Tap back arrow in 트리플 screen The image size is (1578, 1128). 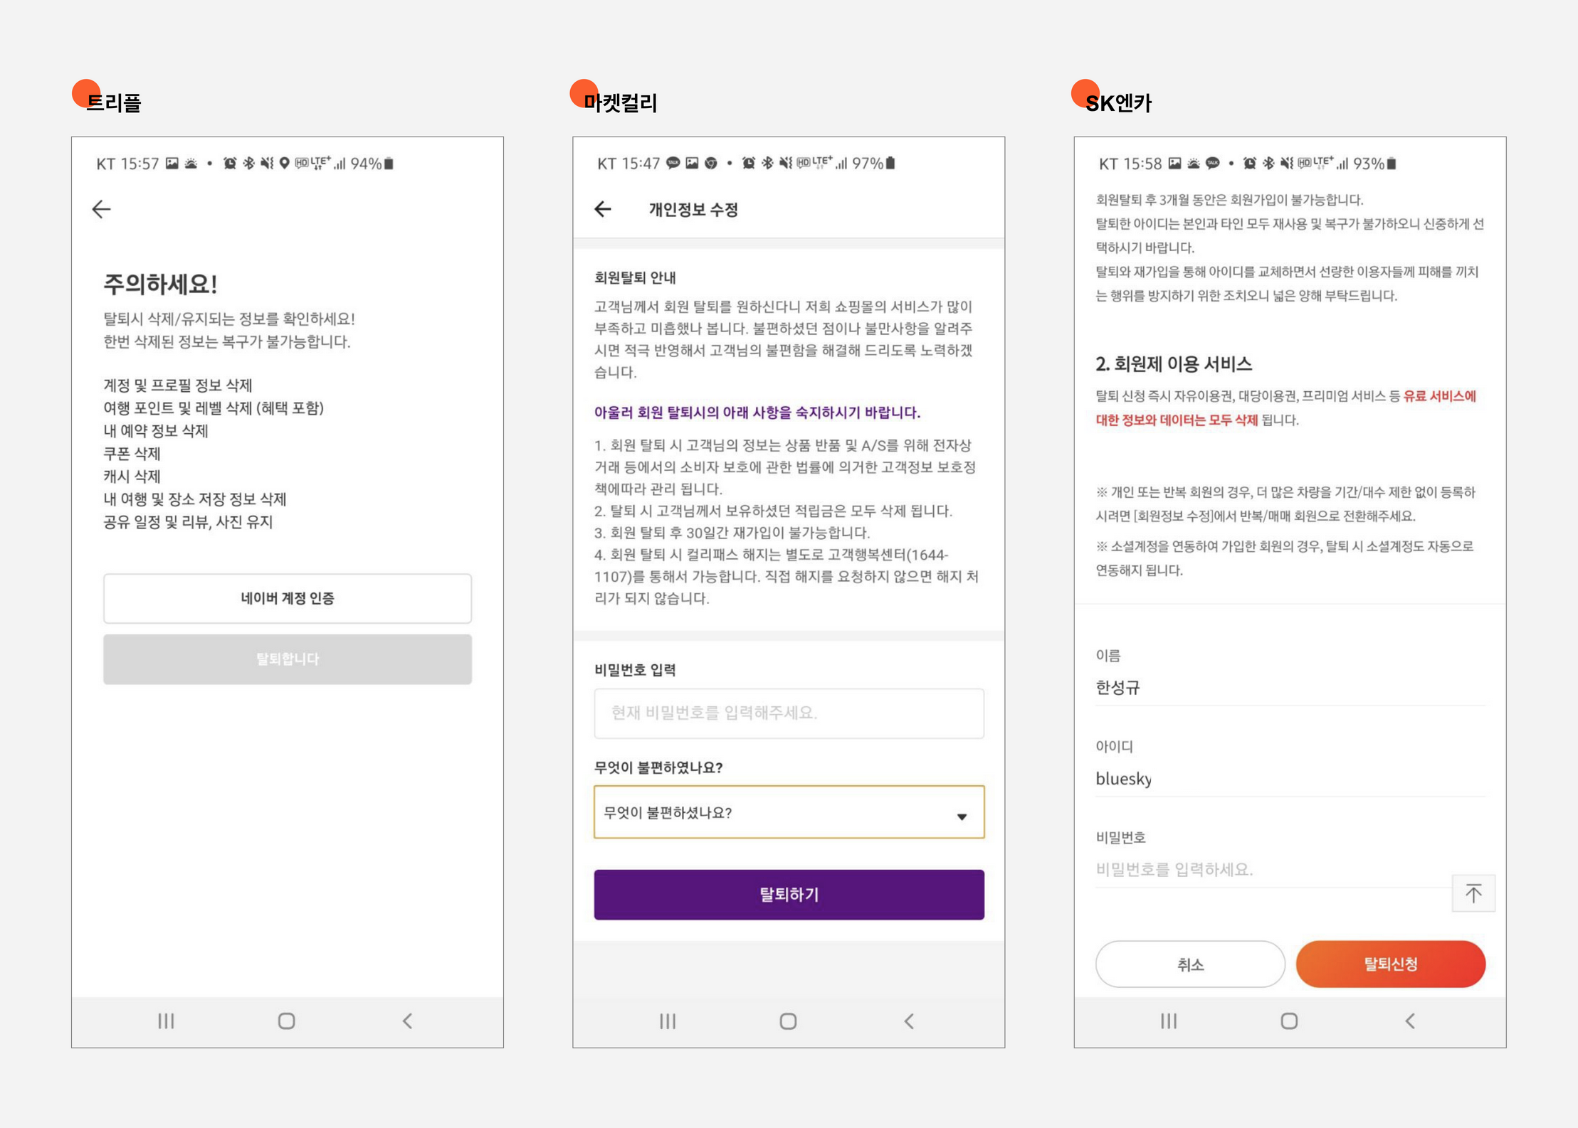coord(102,209)
